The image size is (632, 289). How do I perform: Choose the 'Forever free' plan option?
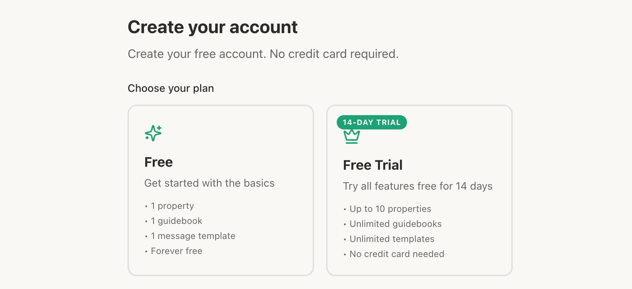pyautogui.click(x=221, y=189)
